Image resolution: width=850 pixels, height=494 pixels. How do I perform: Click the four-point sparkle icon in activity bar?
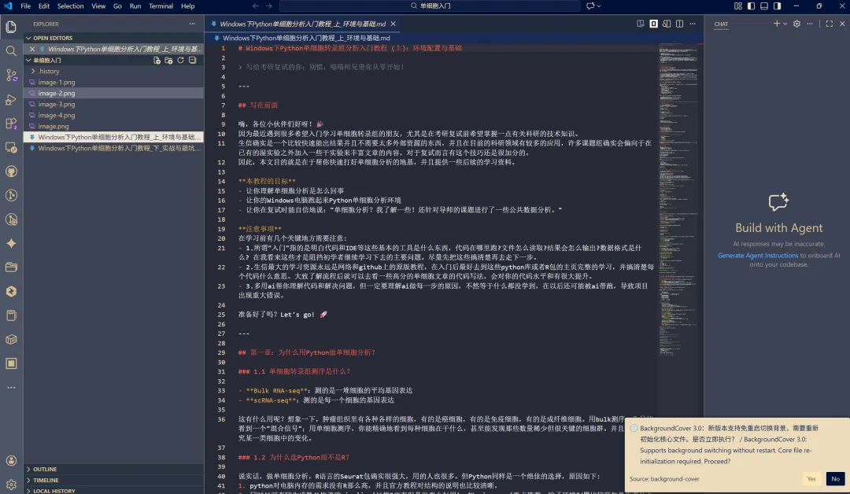pos(11,243)
